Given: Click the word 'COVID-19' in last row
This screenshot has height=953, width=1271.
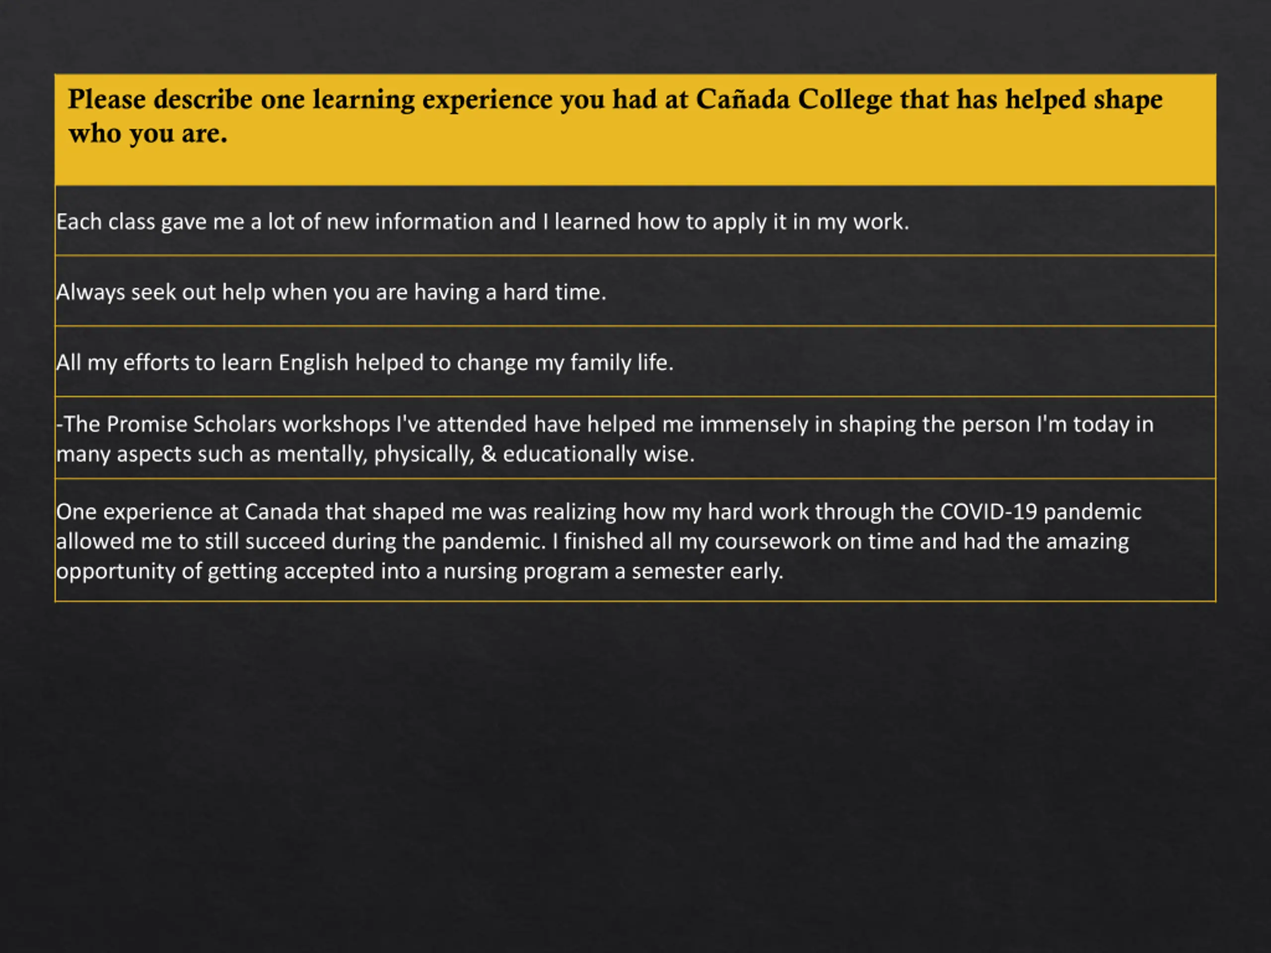Looking at the screenshot, I should [x=989, y=511].
